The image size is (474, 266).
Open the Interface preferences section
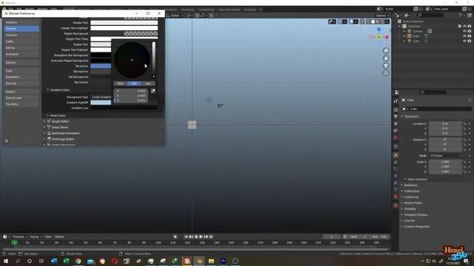click(x=21, y=22)
